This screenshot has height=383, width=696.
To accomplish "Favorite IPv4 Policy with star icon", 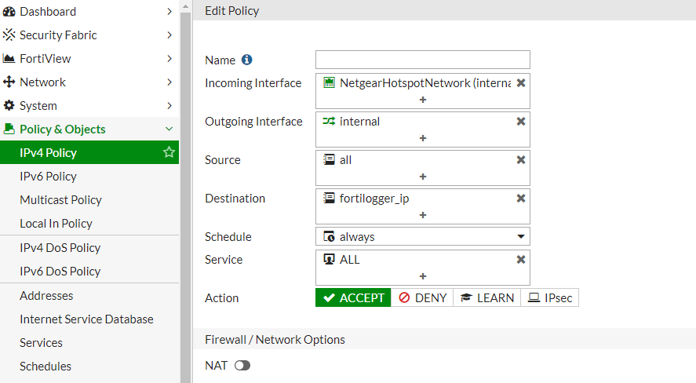I will (169, 152).
